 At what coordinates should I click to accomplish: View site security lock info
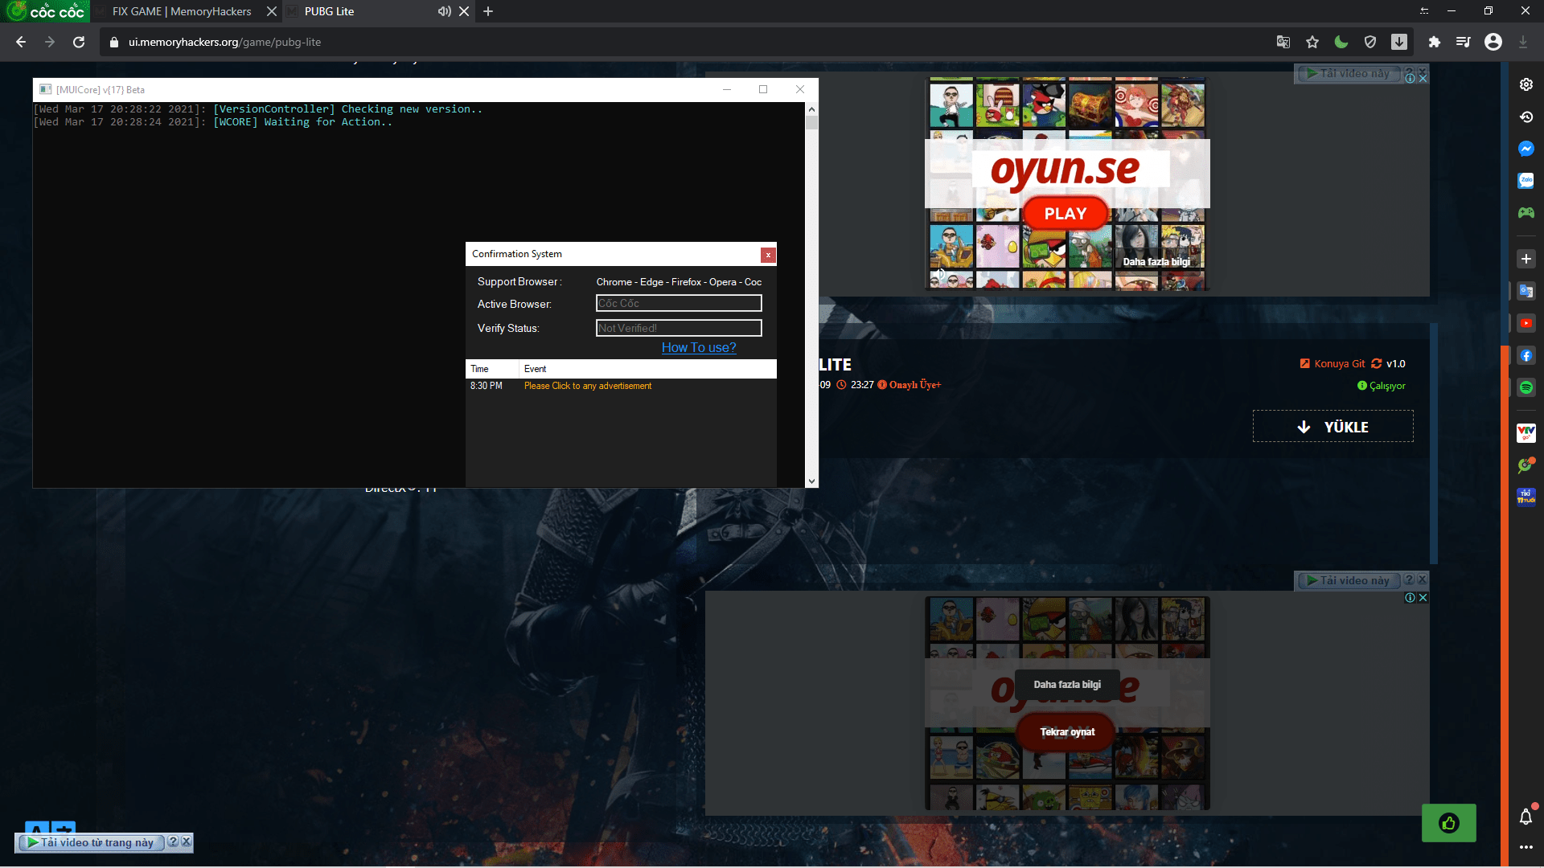(x=113, y=42)
